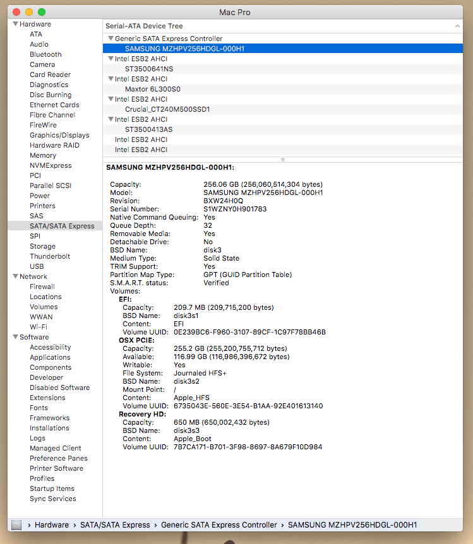Viewport: 473px width, 544px height.
Task: Collapse the Software section triangle
Action: click(x=15, y=337)
